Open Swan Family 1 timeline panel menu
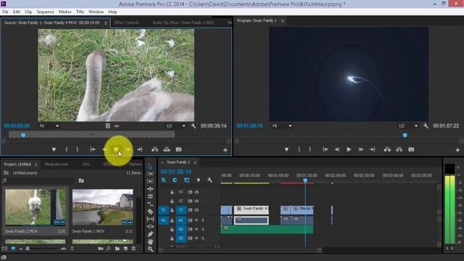This screenshot has height=261, width=464. click(195, 162)
